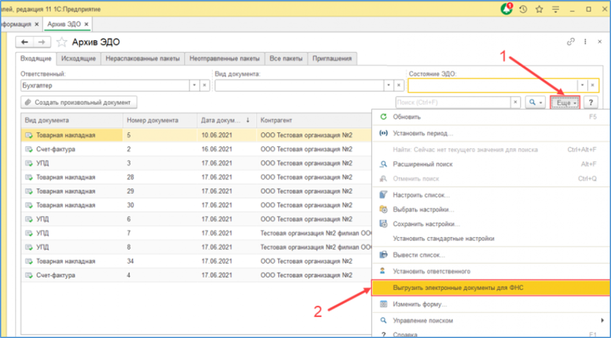611x338 pixels.
Task: Click the notifications bell icon in title bar
Action: (x=506, y=9)
